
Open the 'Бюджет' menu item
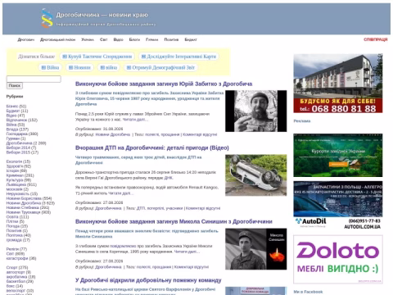point(191,39)
